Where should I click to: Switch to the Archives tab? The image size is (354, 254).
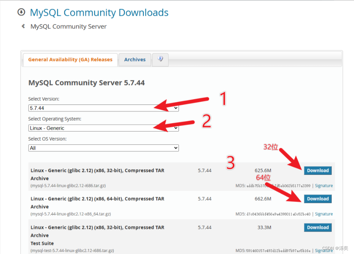(x=135, y=60)
